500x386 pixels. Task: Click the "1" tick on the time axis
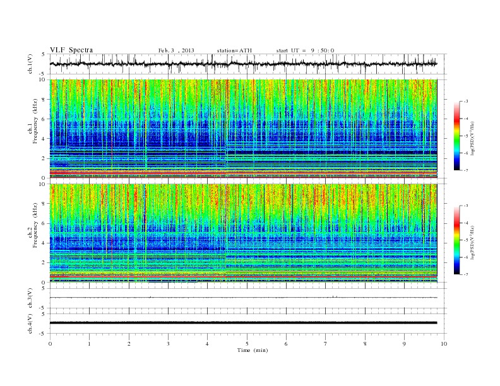89,344
